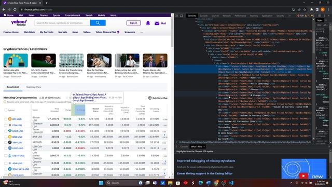The height and width of the screenshot is (187, 332).
Task: Bookmark this page with the star icon
Action: point(305,9)
